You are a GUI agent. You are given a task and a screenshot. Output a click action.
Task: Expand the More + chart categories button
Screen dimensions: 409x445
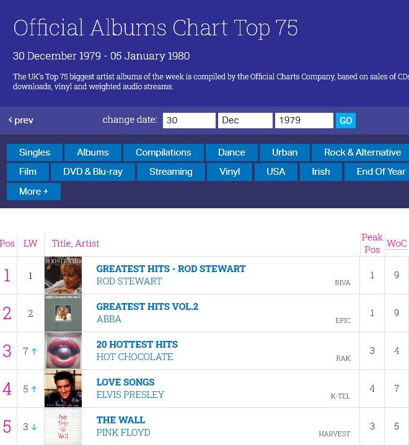point(34,192)
